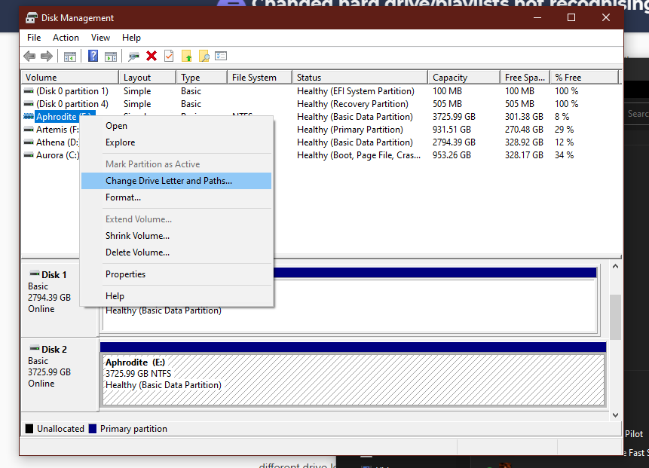Show/hide action pane toolbar icon
Screen dimensions: 649x468
111,57
